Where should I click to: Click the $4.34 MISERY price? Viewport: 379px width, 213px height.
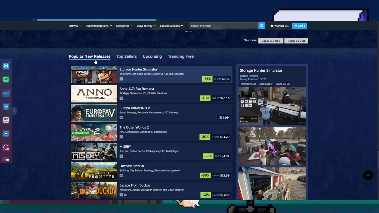226,156
